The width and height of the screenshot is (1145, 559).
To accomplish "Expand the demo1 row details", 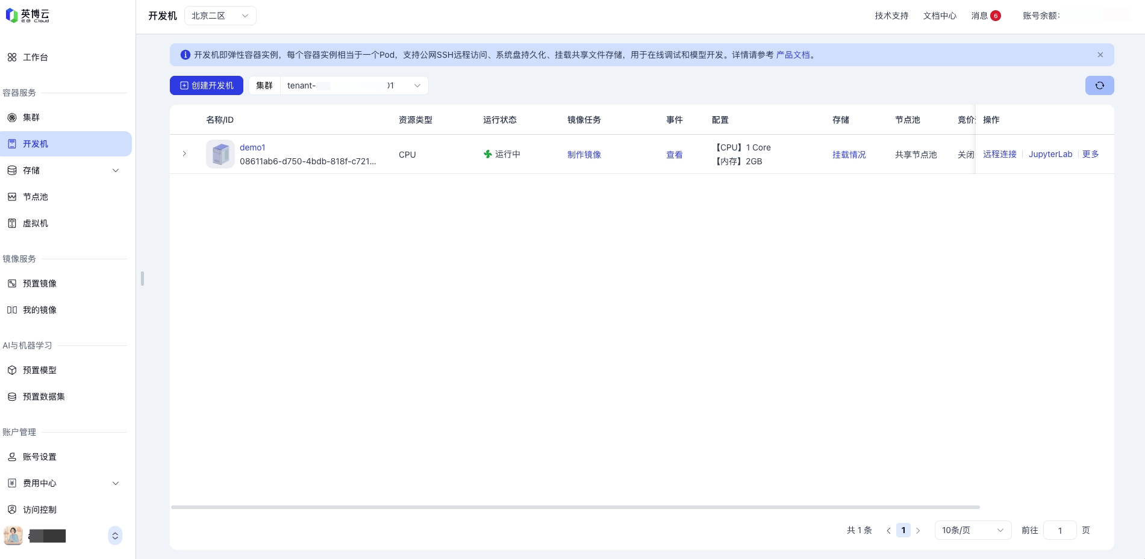I will pyautogui.click(x=184, y=154).
